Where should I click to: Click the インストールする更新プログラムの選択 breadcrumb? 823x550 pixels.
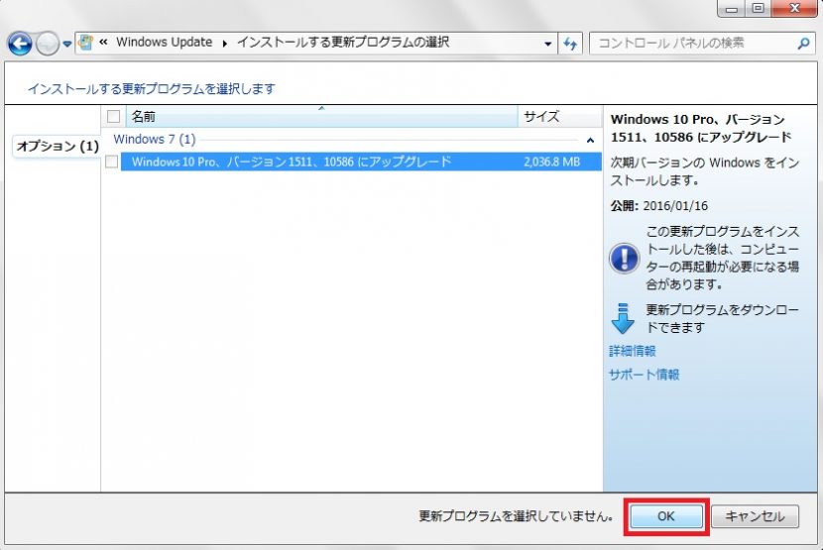(343, 42)
